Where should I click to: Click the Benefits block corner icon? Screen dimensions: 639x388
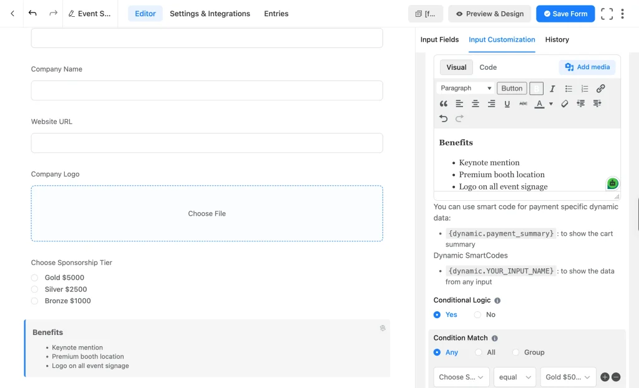(x=383, y=328)
